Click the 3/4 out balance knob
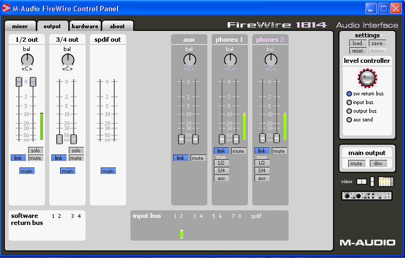The width and height of the screenshot is (405, 258). pyautogui.click(x=68, y=60)
